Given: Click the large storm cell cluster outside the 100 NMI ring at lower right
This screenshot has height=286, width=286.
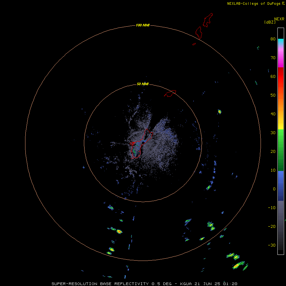Looking at the screenshot, I should (237, 262).
